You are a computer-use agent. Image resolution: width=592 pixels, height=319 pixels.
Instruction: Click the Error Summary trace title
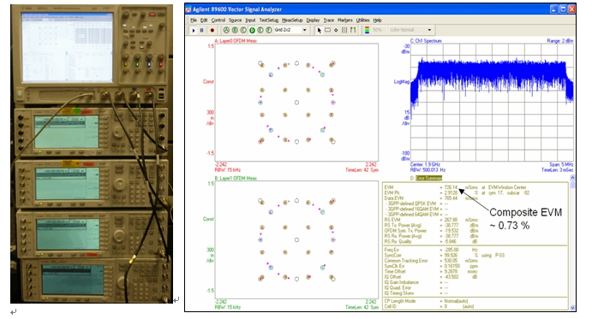tap(428, 178)
